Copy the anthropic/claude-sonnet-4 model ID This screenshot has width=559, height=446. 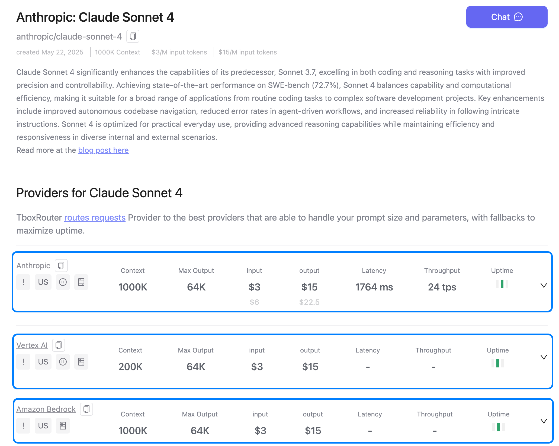pos(133,36)
